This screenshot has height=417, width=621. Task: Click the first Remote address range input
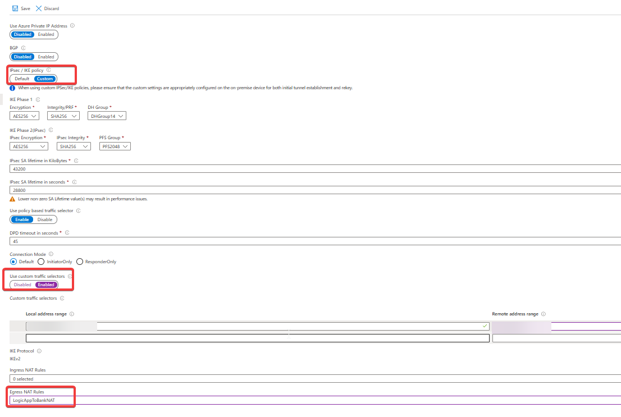557,326
